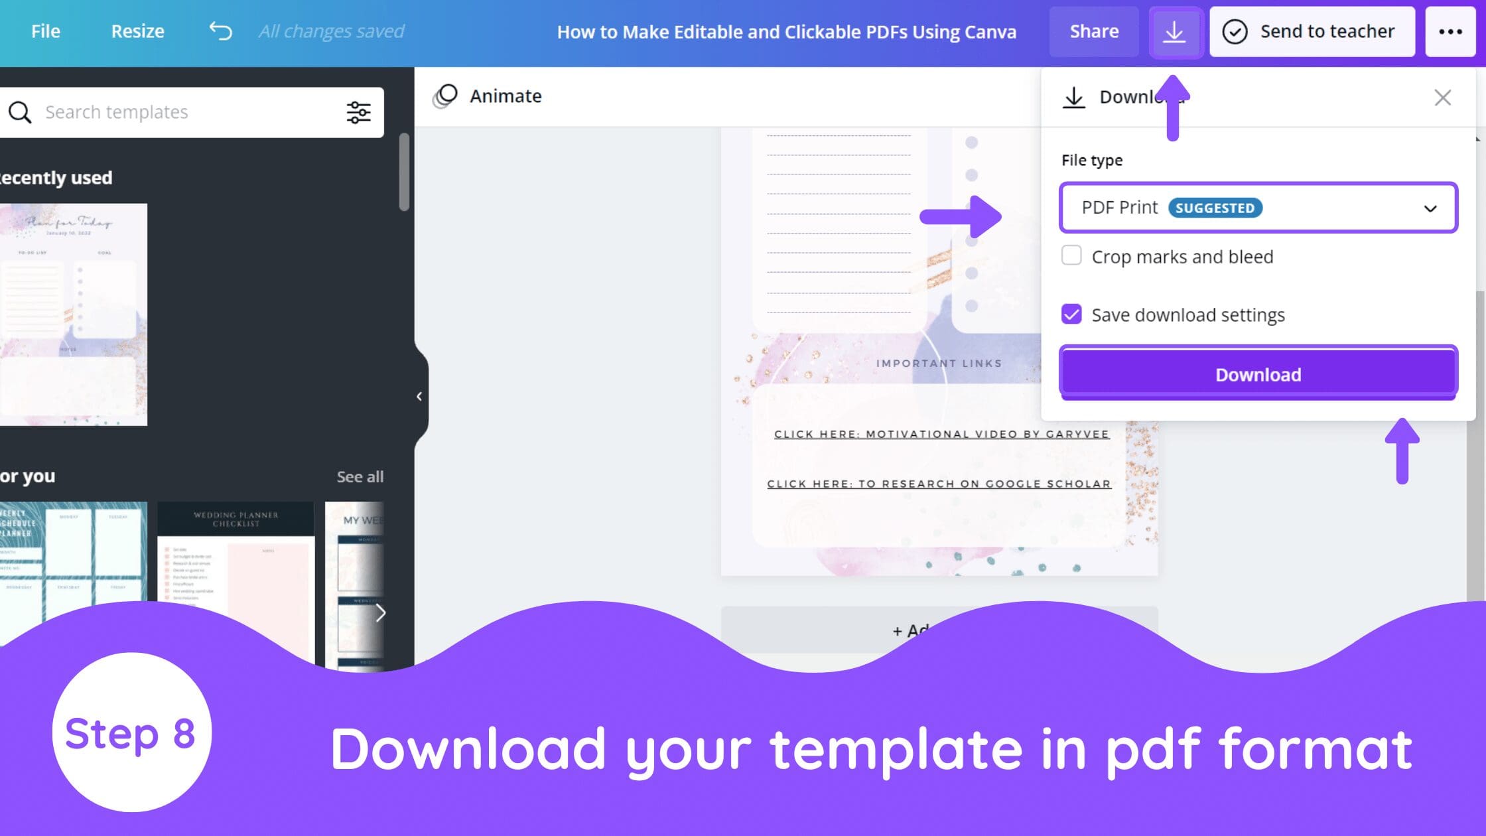Click the search templates icon
Viewport: 1486px width, 836px height.
point(19,111)
